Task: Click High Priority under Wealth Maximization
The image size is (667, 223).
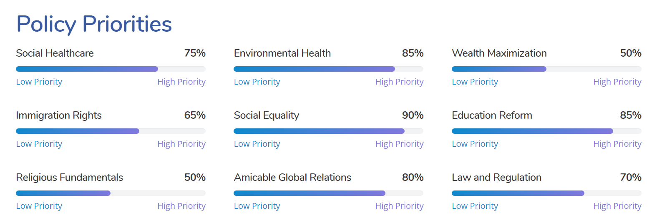Action: click(617, 82)
